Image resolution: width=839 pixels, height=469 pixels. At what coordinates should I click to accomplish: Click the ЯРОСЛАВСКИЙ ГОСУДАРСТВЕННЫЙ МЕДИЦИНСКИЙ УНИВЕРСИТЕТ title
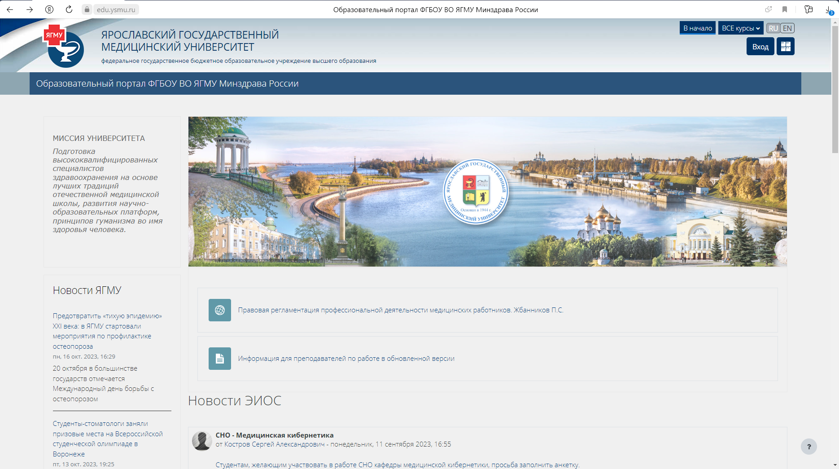tap(190, 41)
